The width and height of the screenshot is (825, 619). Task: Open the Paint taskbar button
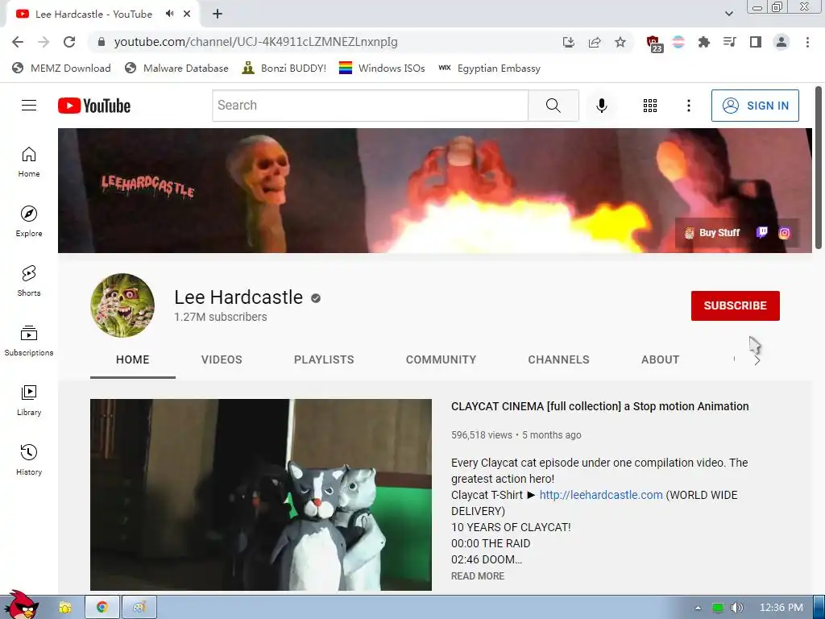click(139, 608)
